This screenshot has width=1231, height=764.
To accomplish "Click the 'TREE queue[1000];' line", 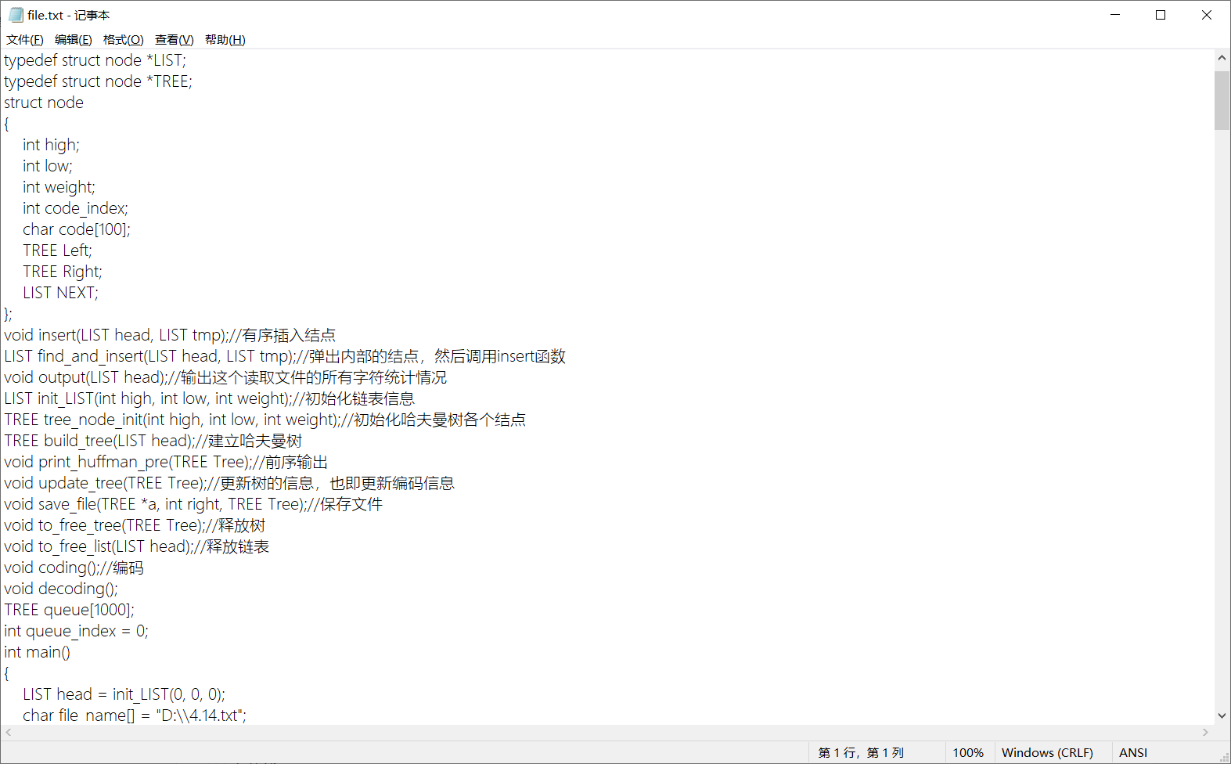I will pyautogui.click(x=69, y=610).
